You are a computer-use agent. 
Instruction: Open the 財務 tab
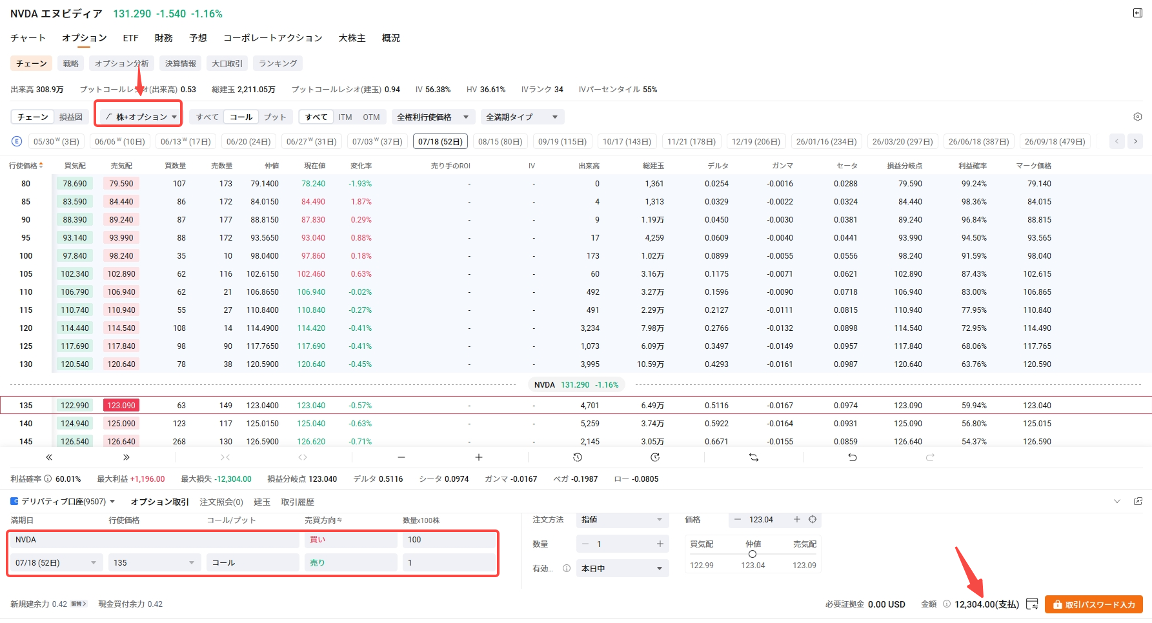tap(164, 38)
